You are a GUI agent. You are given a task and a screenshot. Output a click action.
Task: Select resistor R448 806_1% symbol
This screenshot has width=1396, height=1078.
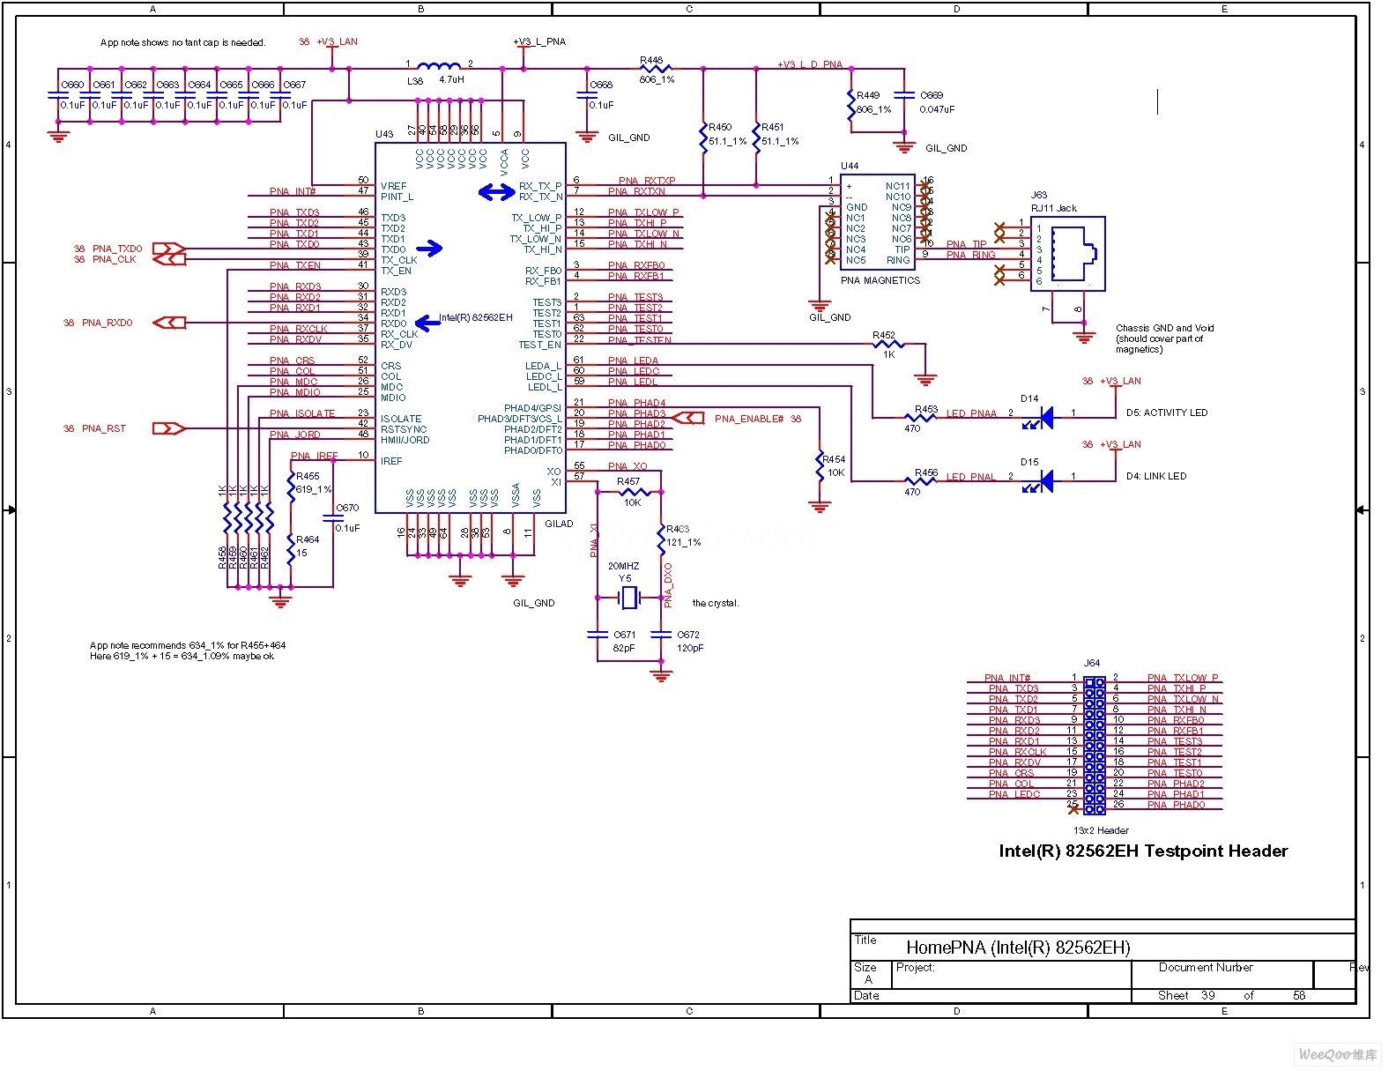(x=655, y=67)
